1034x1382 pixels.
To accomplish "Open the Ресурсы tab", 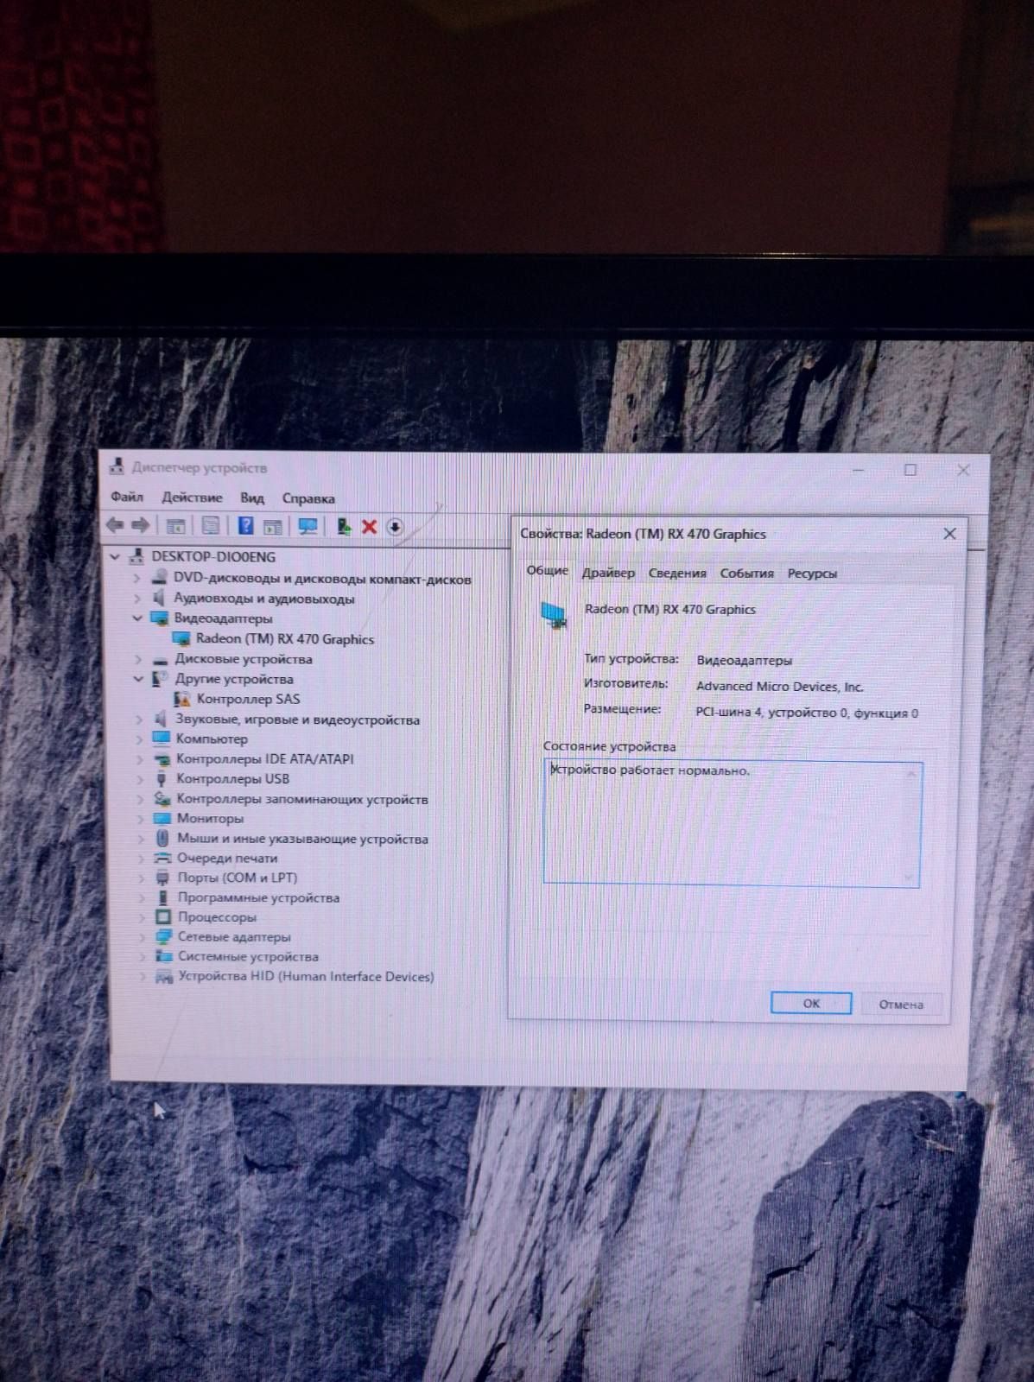I will 812,573.
